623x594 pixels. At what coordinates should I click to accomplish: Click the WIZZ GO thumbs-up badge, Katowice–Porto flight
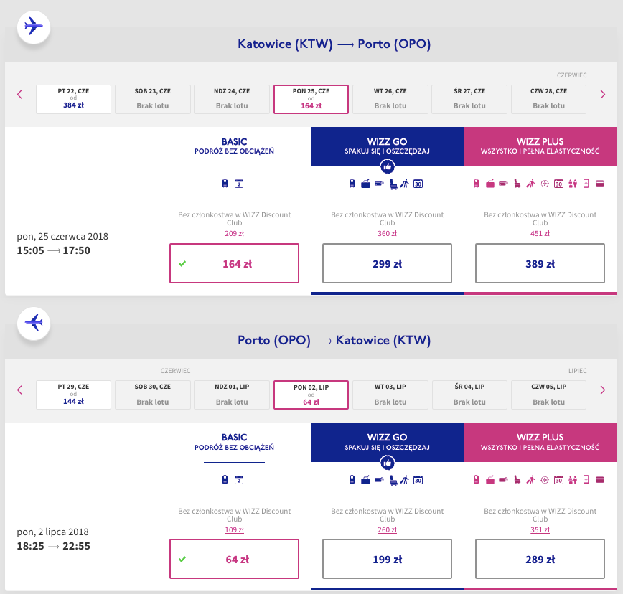click(388, 166)
